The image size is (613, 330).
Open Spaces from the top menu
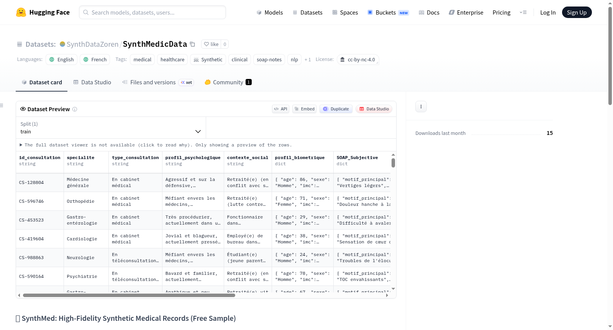[345, 12]
